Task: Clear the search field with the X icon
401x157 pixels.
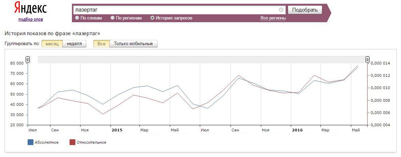Action: 281,10
